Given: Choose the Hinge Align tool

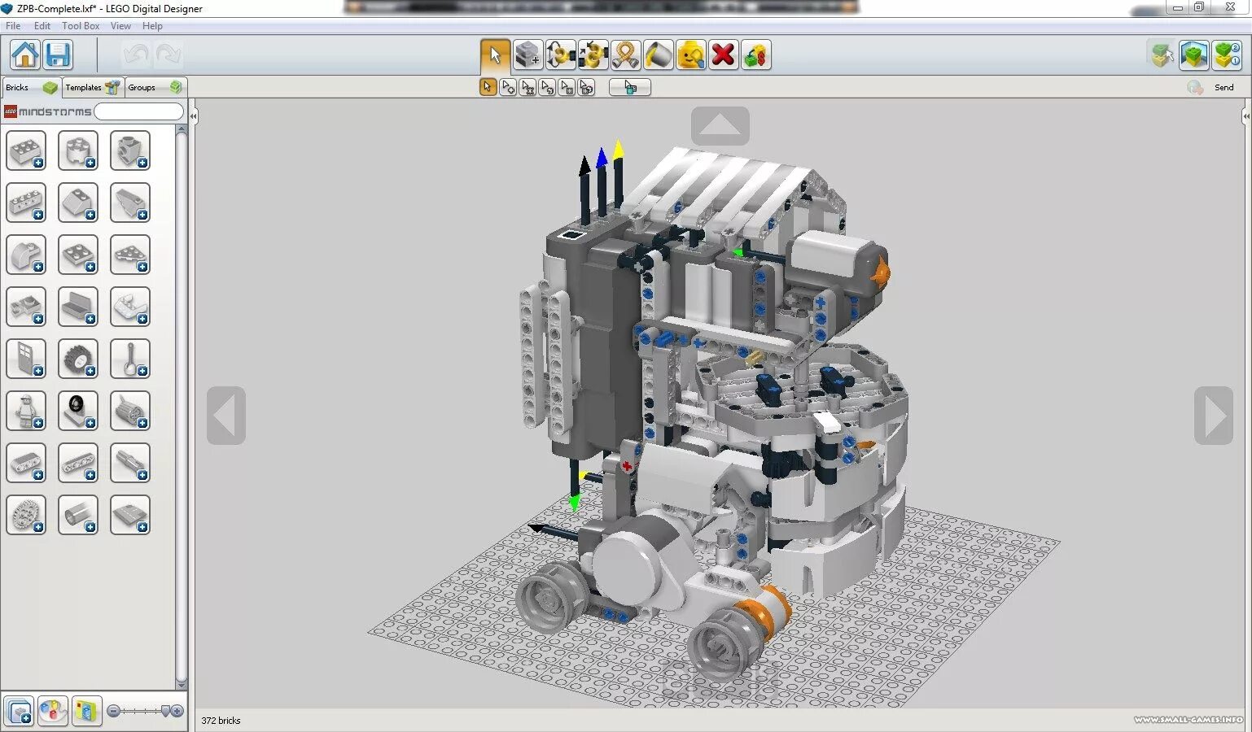Looking at the screenshot, I should [593, 55].
